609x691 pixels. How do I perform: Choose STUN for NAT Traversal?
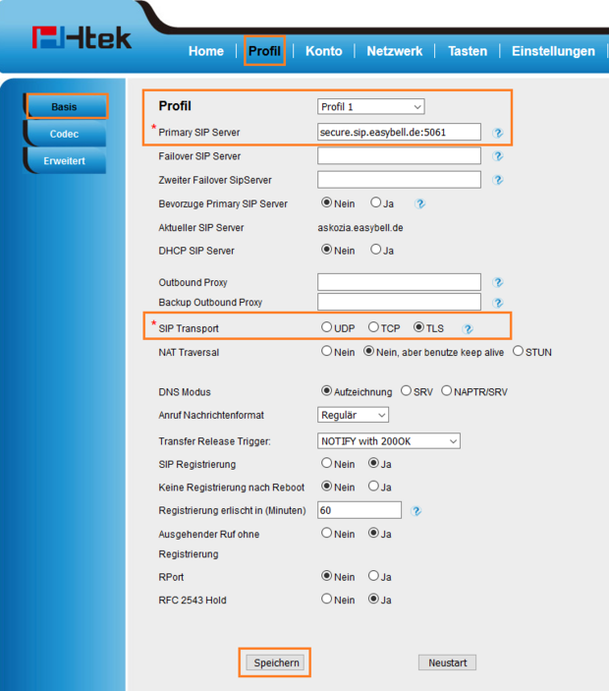click(518, 351)
